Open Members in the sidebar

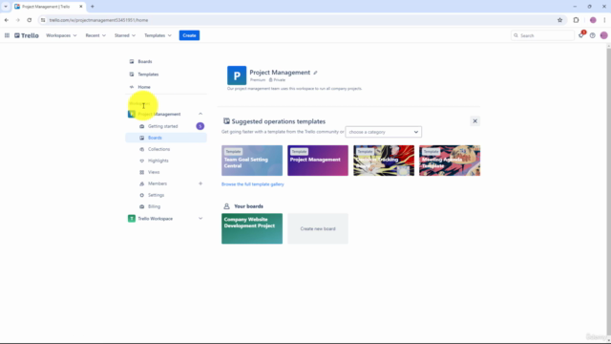(158, 183)
